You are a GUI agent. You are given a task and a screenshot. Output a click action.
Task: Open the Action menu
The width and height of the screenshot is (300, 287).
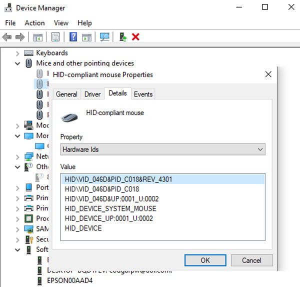pos(34,23)
